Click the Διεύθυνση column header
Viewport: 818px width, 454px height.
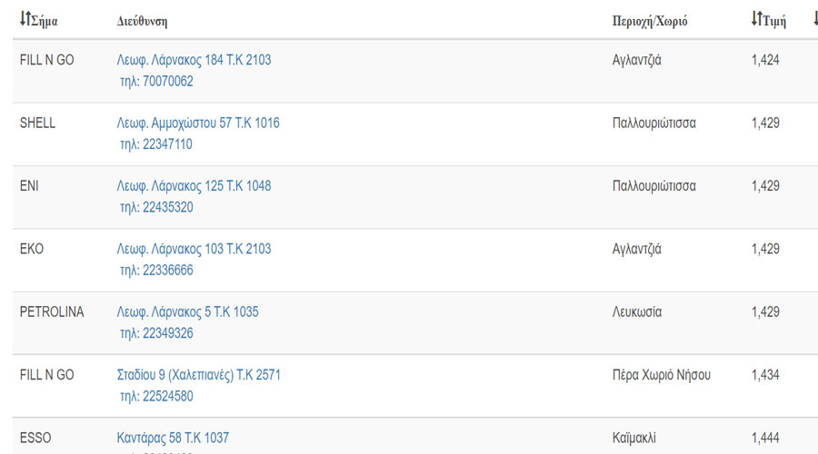pos(142,22)
